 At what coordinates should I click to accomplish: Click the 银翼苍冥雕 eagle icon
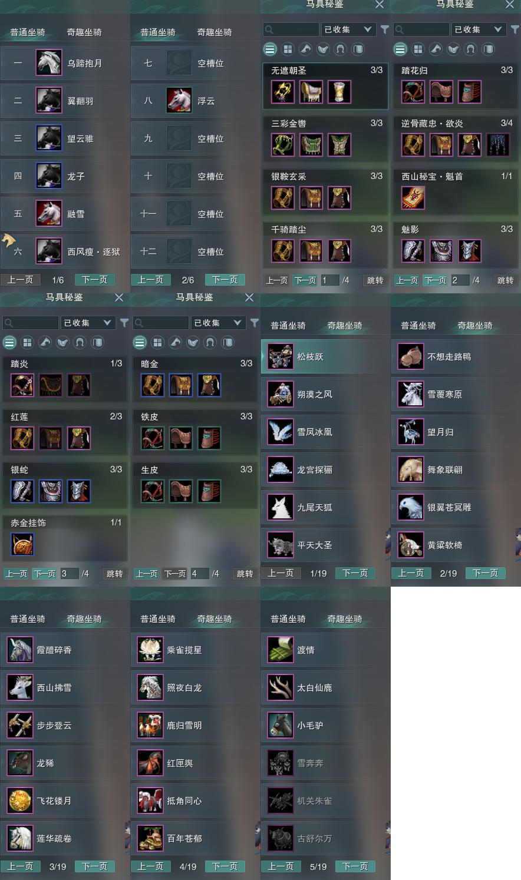(411, 507)
